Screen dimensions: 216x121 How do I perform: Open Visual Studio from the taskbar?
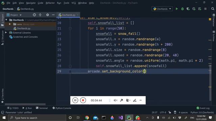pos(121,118)
